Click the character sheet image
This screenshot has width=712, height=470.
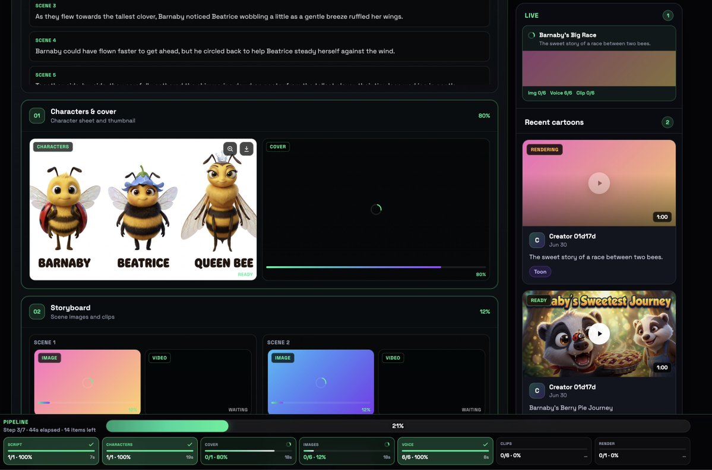tap(143, 210)
